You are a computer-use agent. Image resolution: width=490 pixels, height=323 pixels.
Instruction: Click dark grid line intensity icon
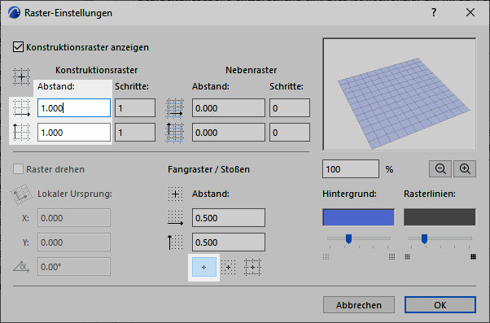[x=474, y=257]
